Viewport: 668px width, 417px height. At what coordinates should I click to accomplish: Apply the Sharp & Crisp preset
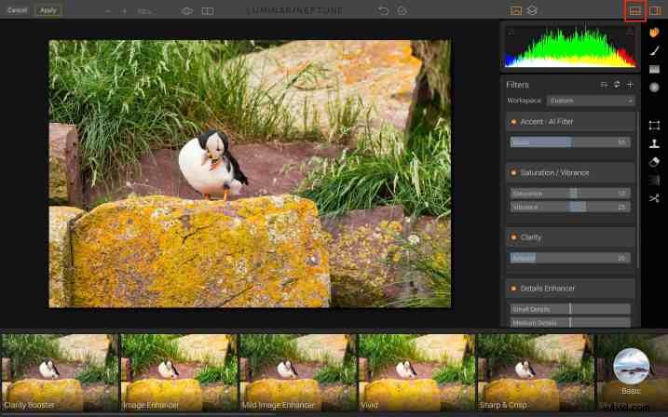pyautogui.click(x=536, y=372)
